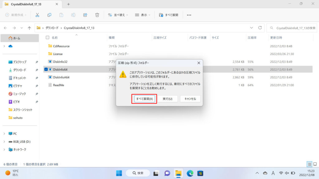Open a new tab with plus button

pyautogui.click(x=68, y=4)
